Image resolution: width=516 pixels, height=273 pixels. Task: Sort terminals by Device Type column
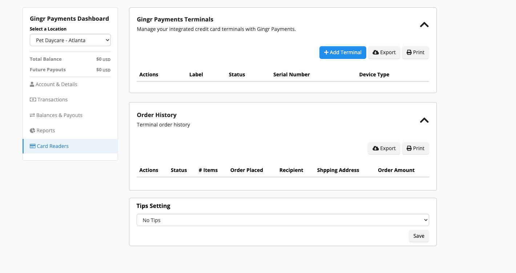(x=374, y=75)
